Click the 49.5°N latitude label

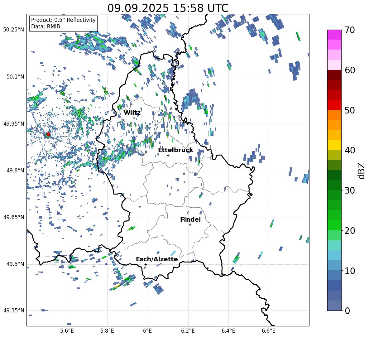pyautogui.click(x=15, y=264)
